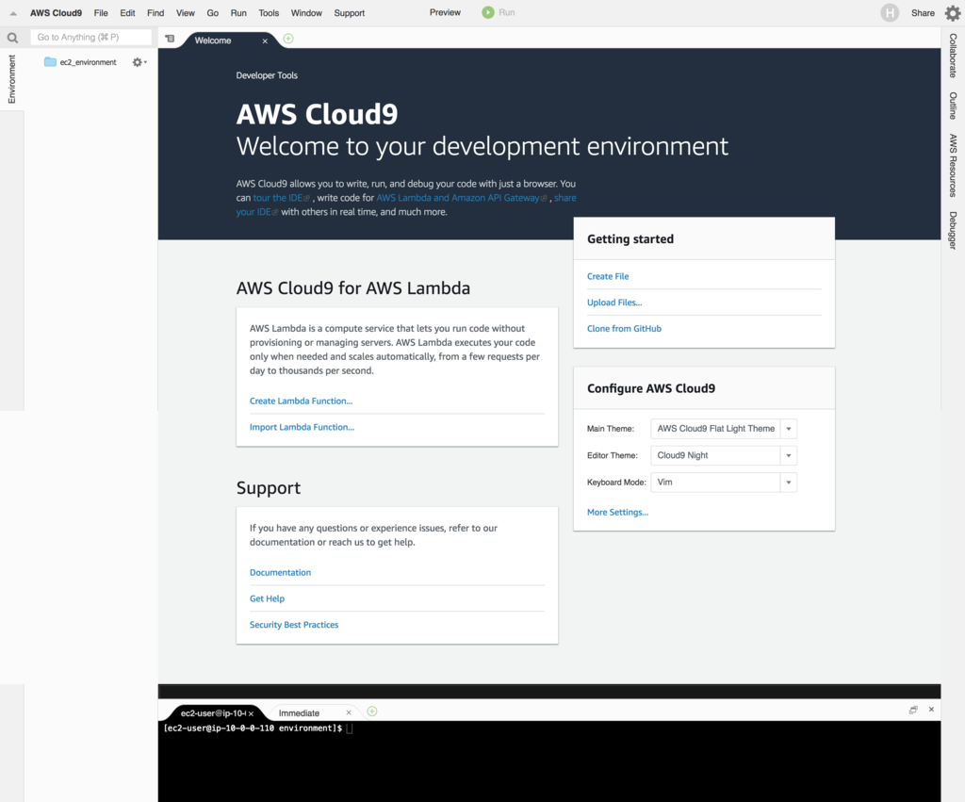The image size is (965, 802).
Task: Click the Get Help link
Action: pyautogui.click(x=267, y=598)
